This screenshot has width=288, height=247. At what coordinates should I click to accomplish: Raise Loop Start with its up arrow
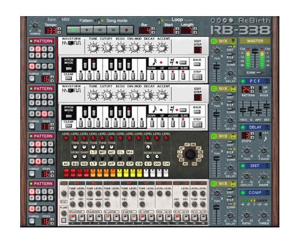(177, 29)
